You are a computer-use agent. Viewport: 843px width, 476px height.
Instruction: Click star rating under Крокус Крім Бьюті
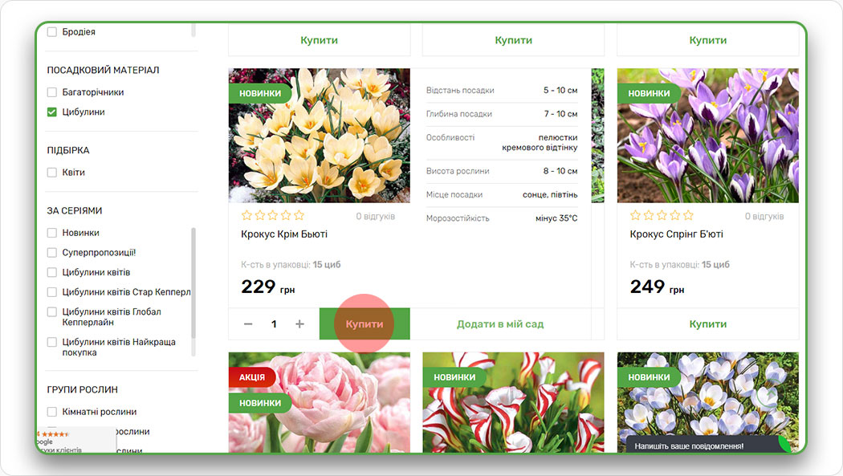273,216
